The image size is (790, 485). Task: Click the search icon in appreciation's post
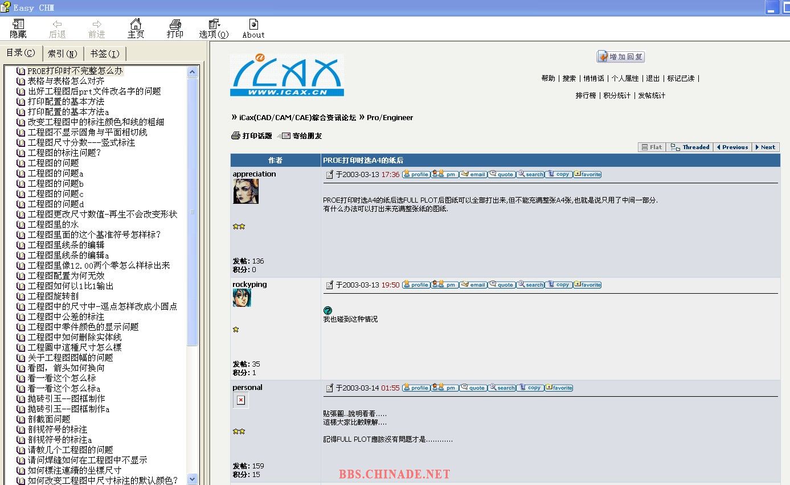[x=530, y=174]
